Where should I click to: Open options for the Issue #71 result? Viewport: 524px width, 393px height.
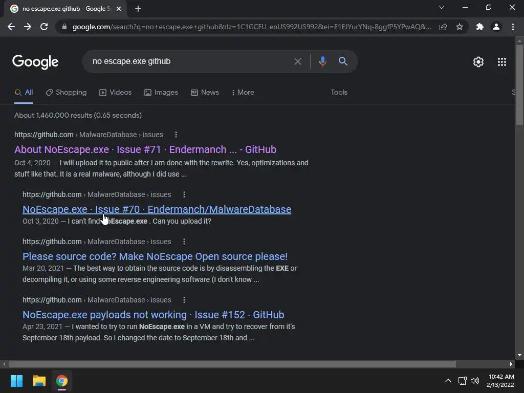[x=176, y=135]
